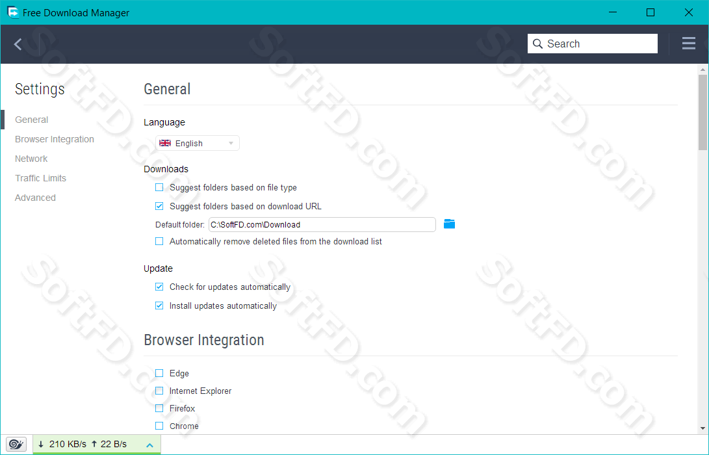This screenshot has height=455, width=709.
Task: Browse for default folder with blue folder icon
Action: point(449,224)
